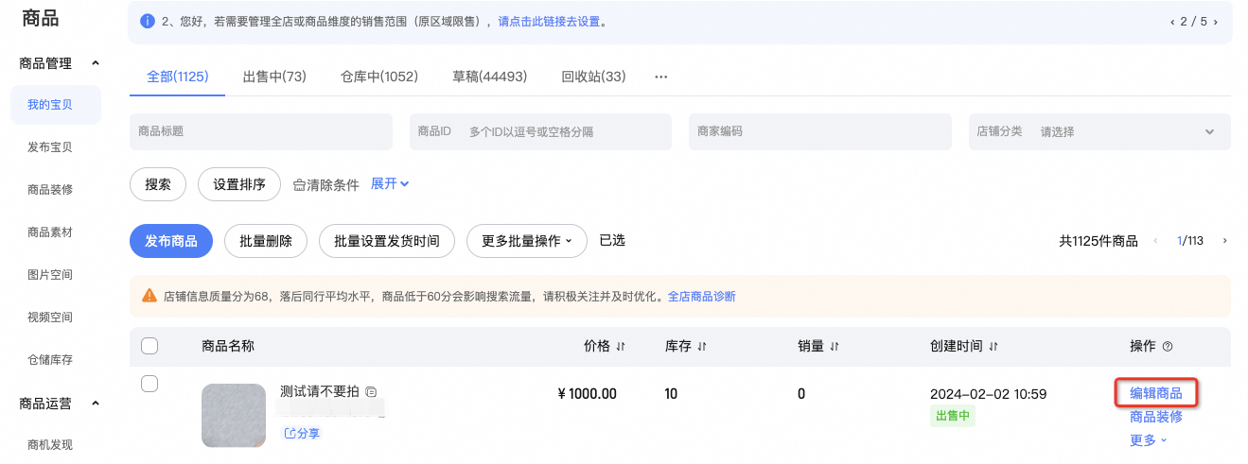Go to previous notice in banner pager
The width and height of the screenshot is (1248, 464).
[x=1172, y=21]
